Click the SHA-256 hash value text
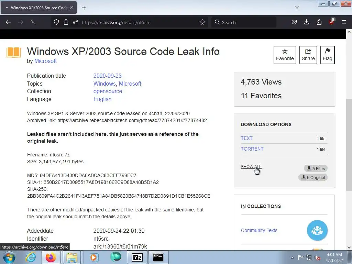This screenshot has height=264, width=352. point(119,196)
